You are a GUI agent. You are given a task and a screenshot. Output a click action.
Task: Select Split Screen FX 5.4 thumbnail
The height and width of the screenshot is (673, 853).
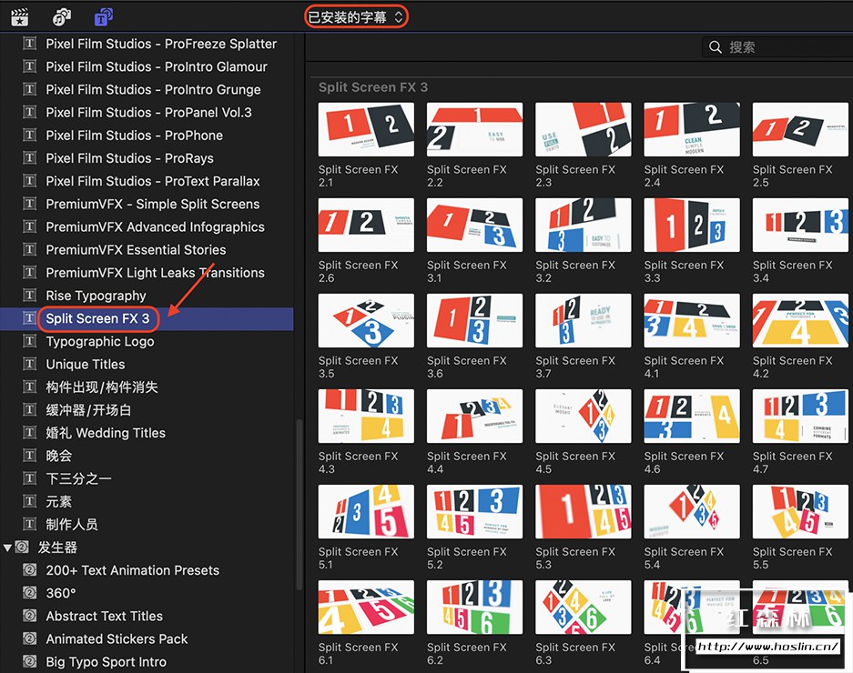click(692, 511)
